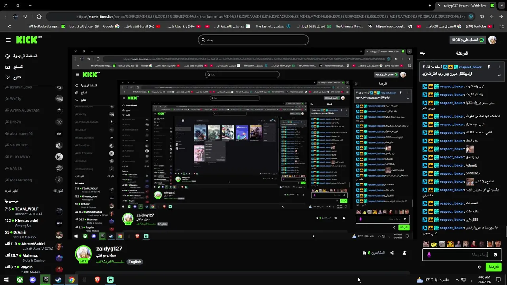Open recommended channel Khesus_adel
The height and width of the screenshot is (285, 507).
33,223
